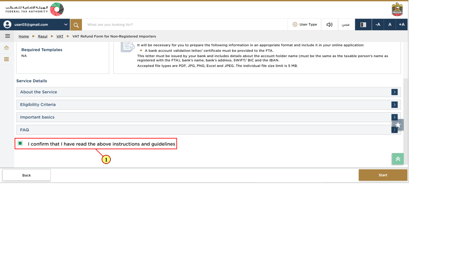Viewport: 465px width, 263px height.
Task: Open the hamburger menu icon
Action: (7, 36)
